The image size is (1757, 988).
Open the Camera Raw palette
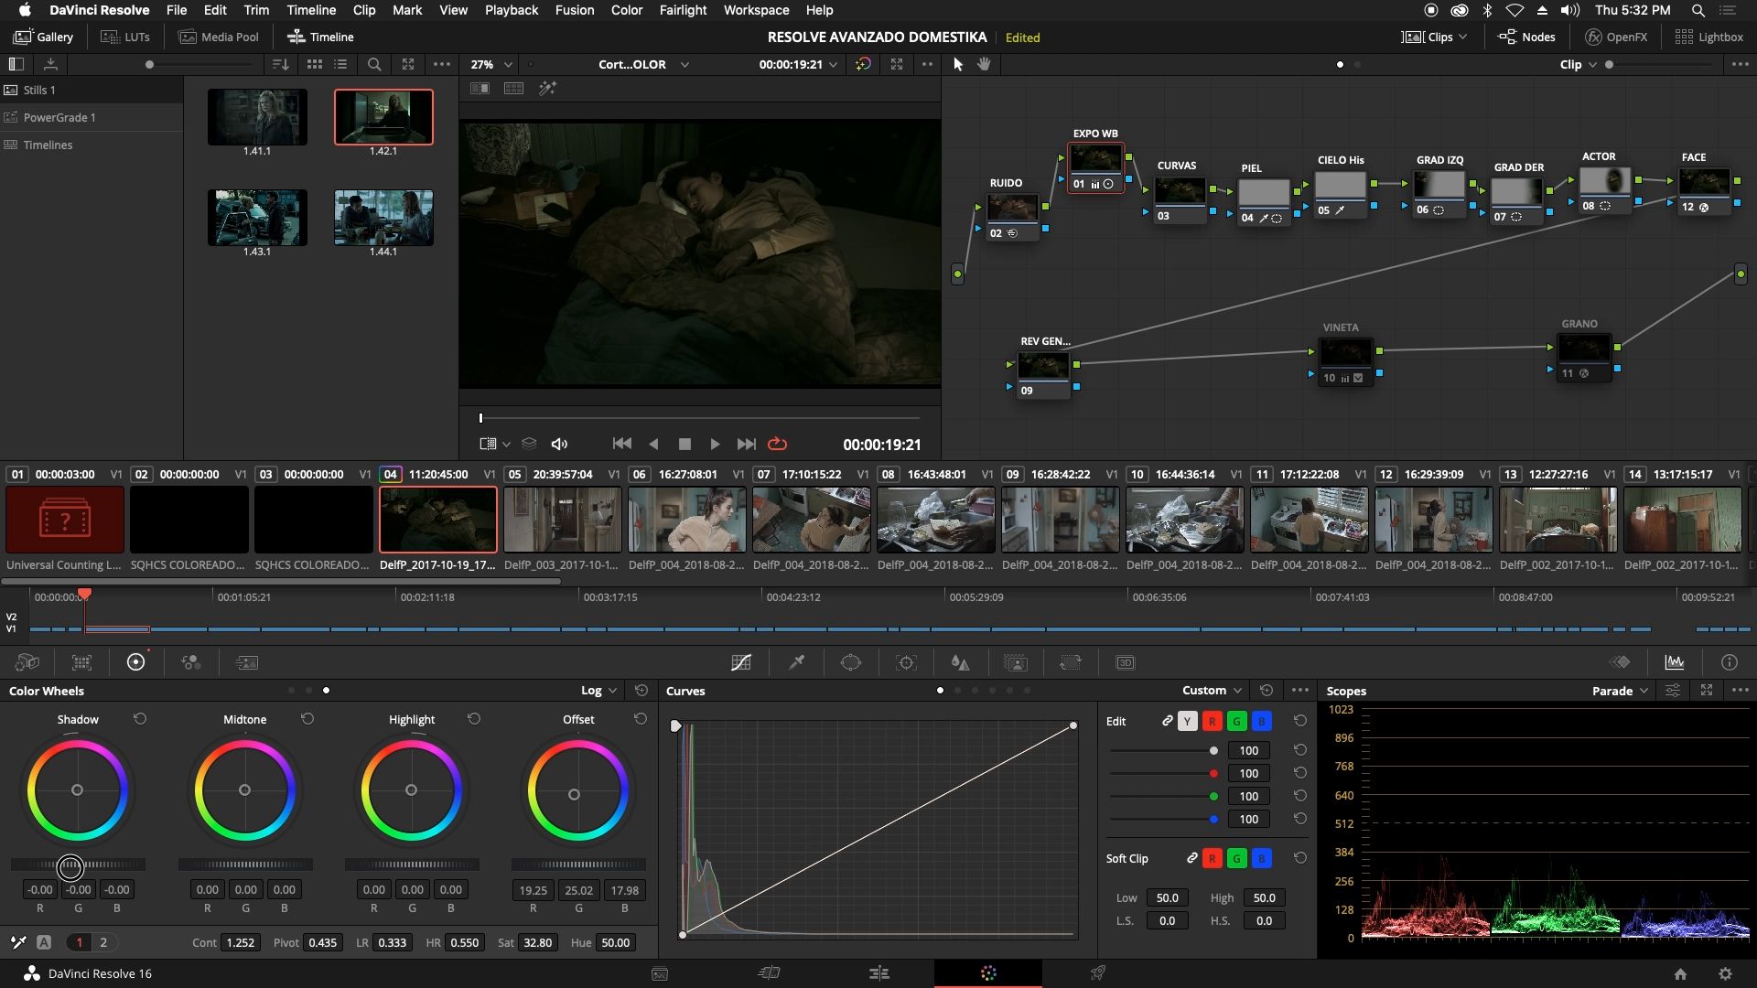point(27,662)
